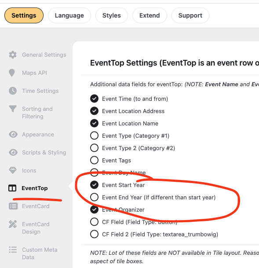Uncheck Event Time (to and from)
This screenshot has width=259, height=268.
pos(94,99)
